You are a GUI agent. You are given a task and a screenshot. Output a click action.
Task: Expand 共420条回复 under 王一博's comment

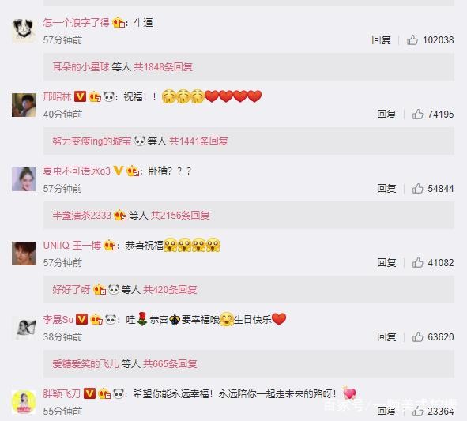(x=170, y=289)
